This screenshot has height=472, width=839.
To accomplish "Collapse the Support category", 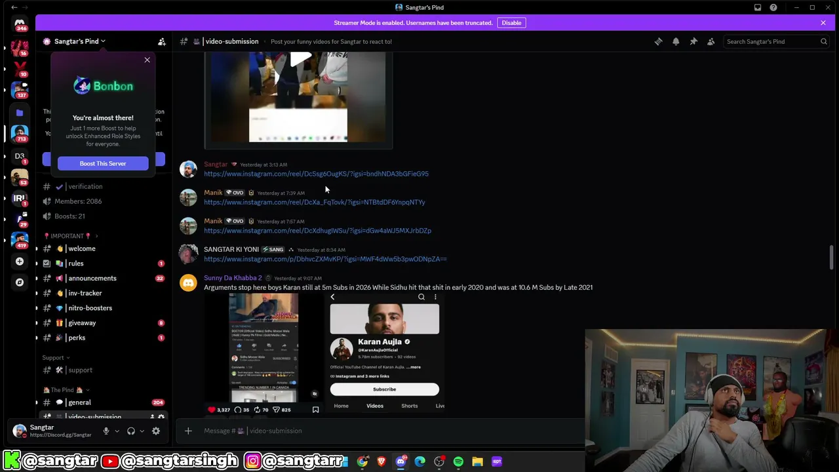I will coord(56,358).
